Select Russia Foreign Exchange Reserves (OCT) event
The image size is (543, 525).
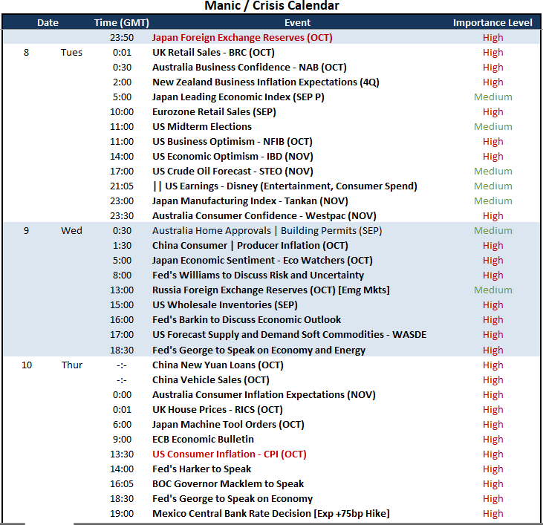pos(271,290)
